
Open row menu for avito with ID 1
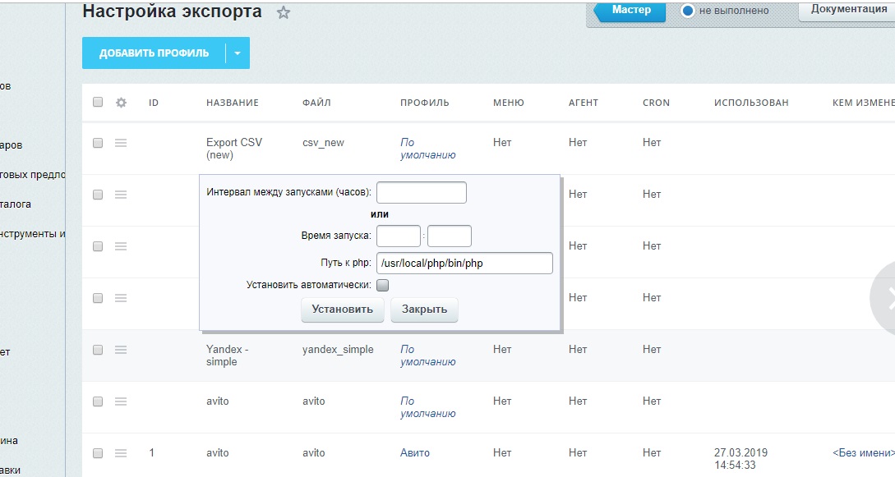(121, 453)
